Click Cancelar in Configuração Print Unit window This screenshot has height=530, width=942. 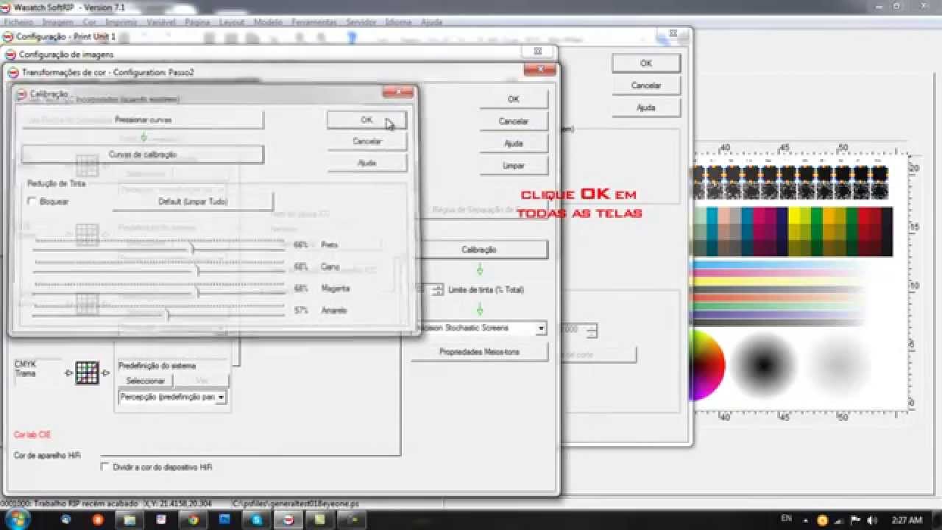[x=646, y=85]
